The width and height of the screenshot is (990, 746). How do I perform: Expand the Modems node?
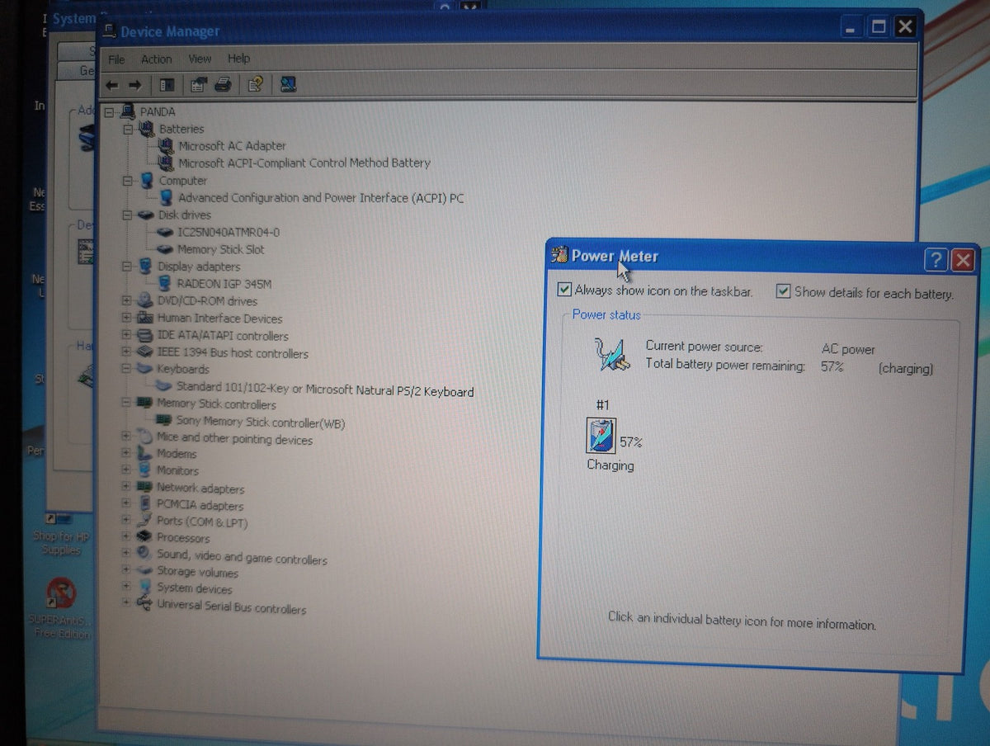[126, 453]
